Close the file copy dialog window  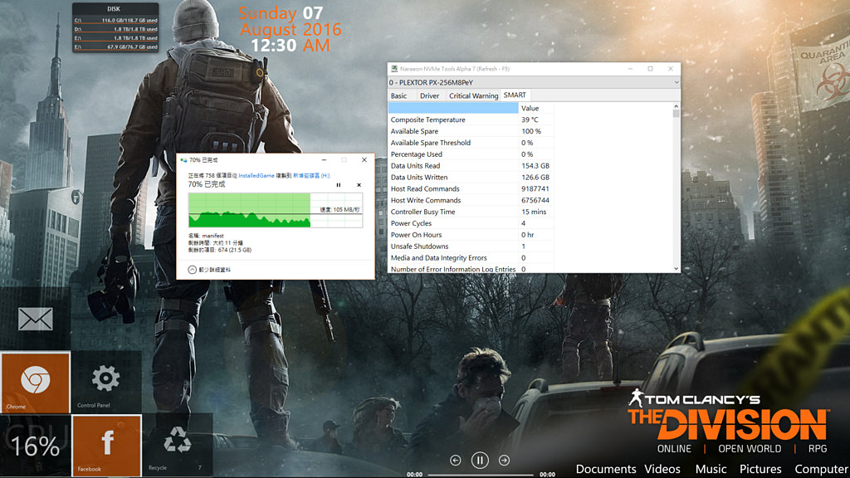364,160
